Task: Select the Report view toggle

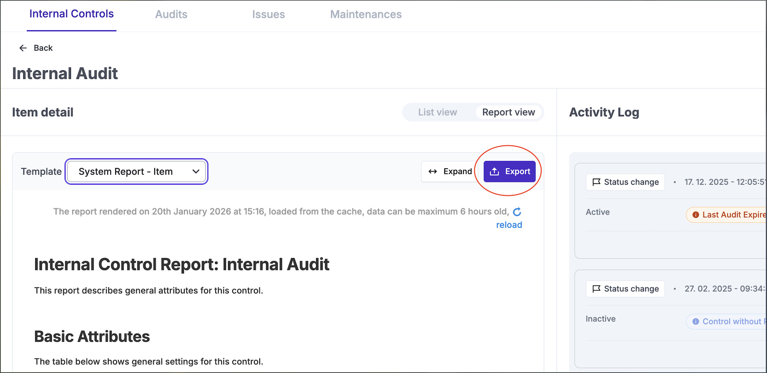Action: coord(508,113)
